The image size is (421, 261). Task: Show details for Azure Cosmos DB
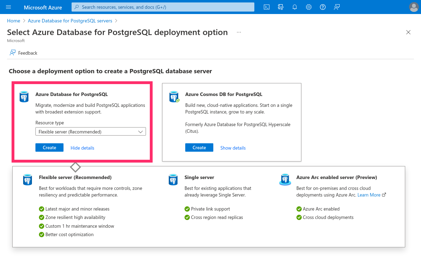click(x=233, y=148)
